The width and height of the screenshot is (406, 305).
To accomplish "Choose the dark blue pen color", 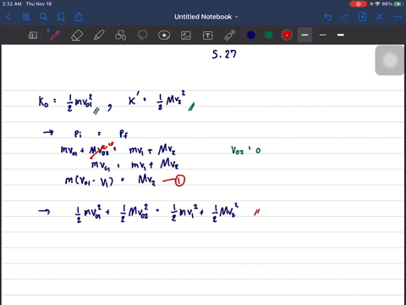I will (x=251, y=35).
